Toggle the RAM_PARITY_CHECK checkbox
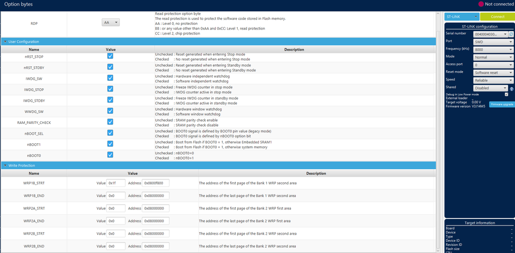 (x=110, y=121)
